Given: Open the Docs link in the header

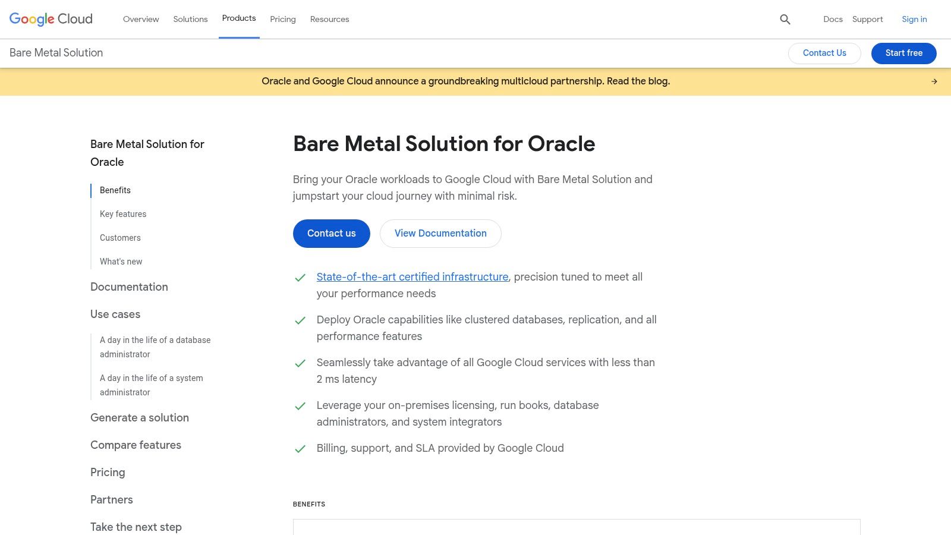Looking at the screenshot, I should click(x=833, y=19).
